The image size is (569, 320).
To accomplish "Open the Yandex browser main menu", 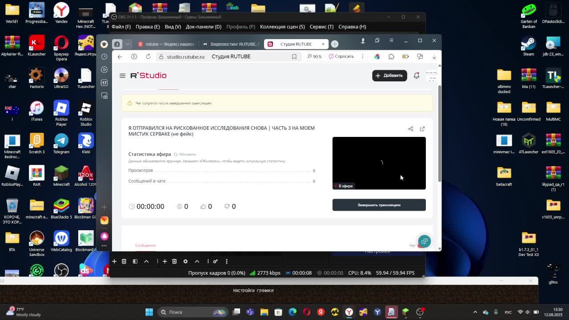I will point(391,40).
